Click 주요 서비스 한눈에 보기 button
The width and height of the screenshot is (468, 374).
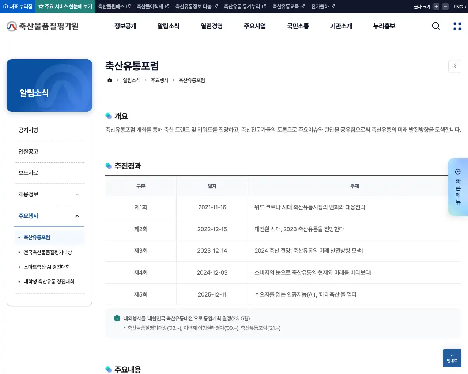click(65, 6)
